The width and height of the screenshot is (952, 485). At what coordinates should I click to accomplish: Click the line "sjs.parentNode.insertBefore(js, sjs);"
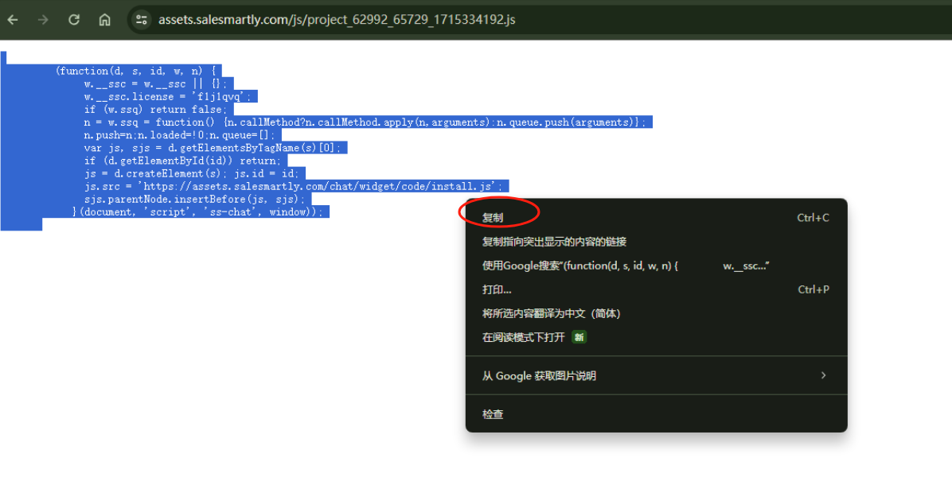click(x=194, y=199)
